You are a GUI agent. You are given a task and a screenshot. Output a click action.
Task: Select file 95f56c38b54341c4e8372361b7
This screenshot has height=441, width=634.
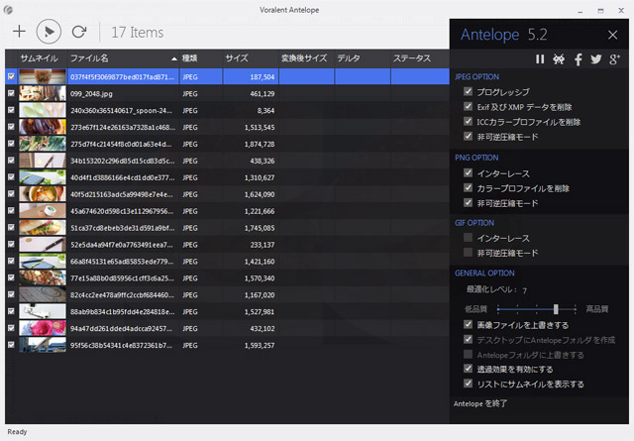121,346
